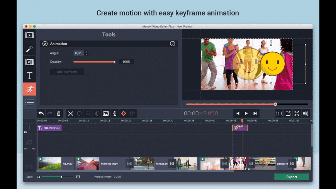Detach the preview window

[x=288, y=113]
